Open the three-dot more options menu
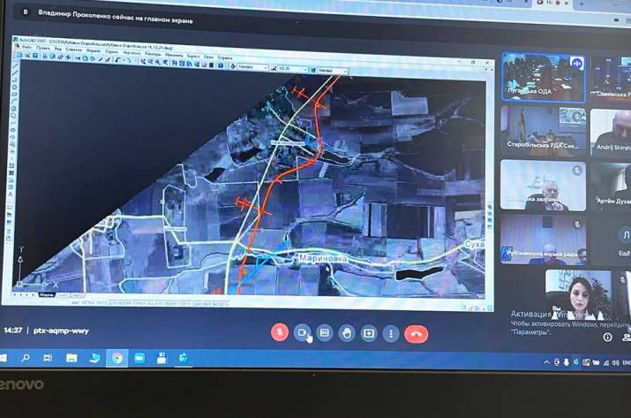The image size is (631, 418). [x=392, y=333]
